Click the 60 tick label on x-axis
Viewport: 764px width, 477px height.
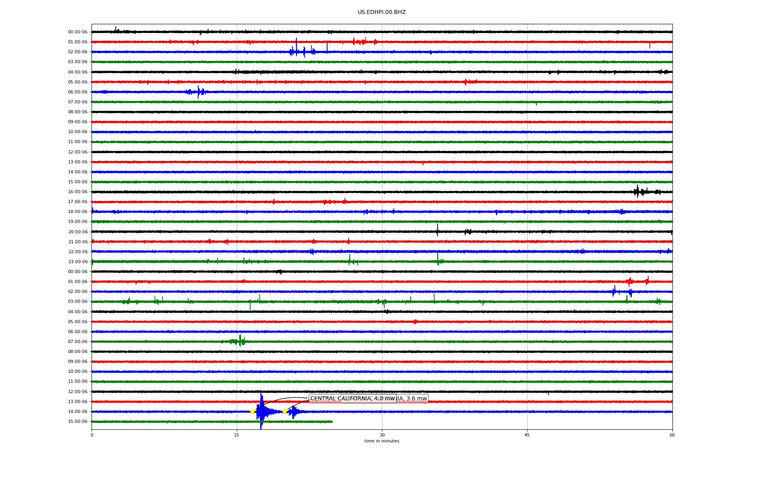[672, 435]
